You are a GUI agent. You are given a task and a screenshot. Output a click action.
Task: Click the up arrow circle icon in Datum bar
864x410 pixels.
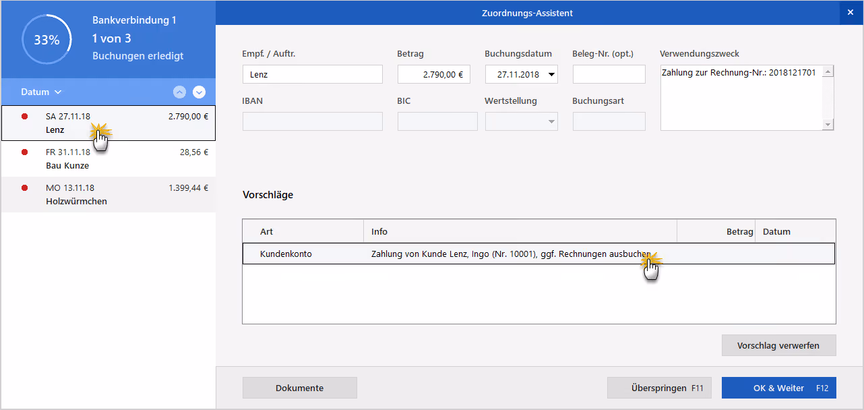[180, 92]
